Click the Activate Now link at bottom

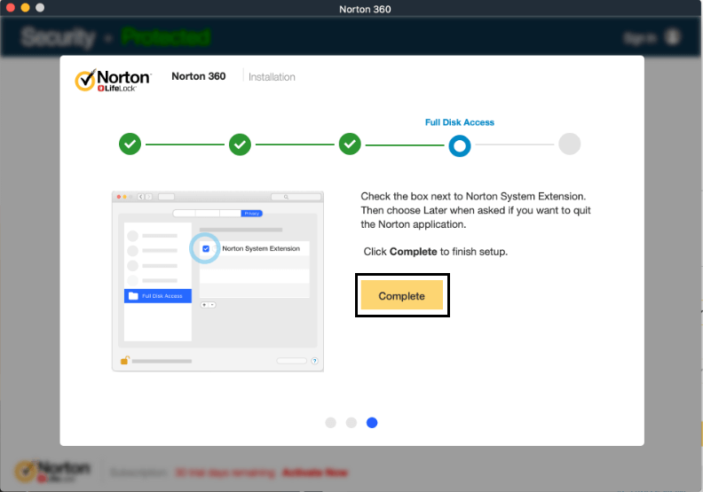[314, 472]
